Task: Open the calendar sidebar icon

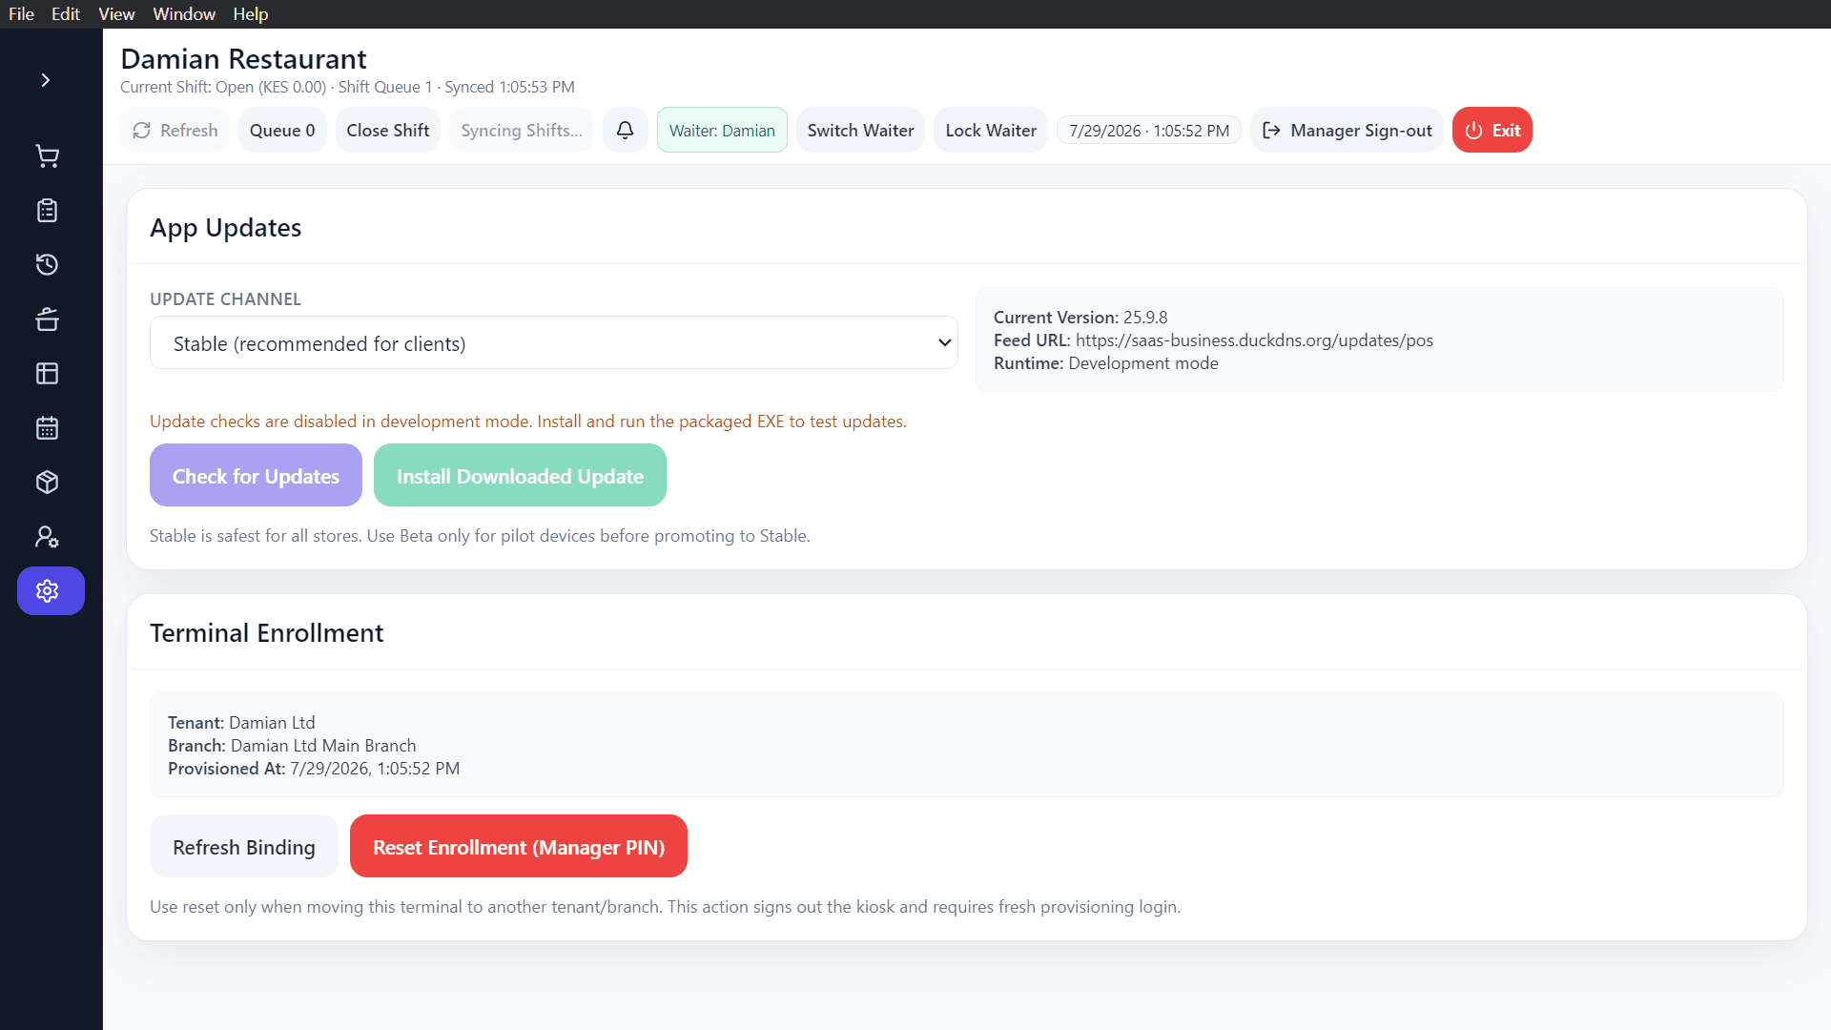Action: (48, 428)
